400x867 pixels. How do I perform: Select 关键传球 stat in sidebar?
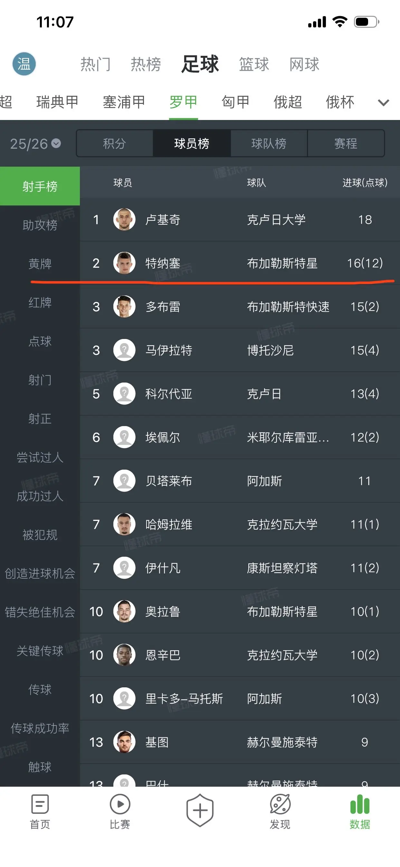click(40, 651)
